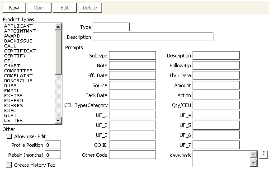Image resolution: width=269 pixels, height=169 pixels.
Task: Click the UF_6 prompt field
Action: [x=216, y=135]
